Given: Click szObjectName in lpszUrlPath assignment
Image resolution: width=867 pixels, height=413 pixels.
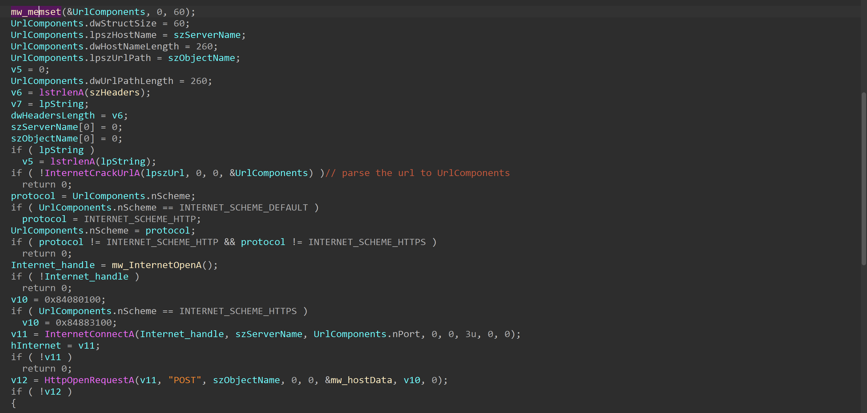Looking at the screenshot, I should pyautogui.click(x=201, y=58).
